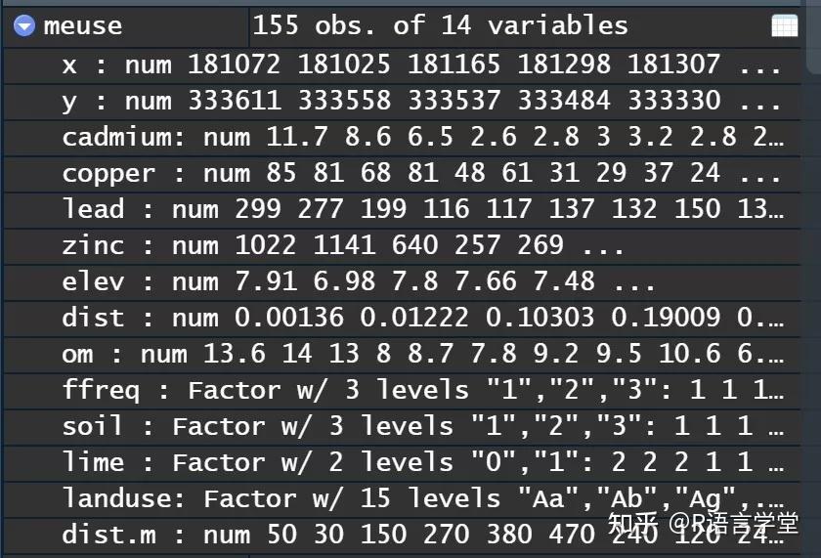Open the meuse data viewer grid icon
The image size is (821, 558).
tap(784, 26)
